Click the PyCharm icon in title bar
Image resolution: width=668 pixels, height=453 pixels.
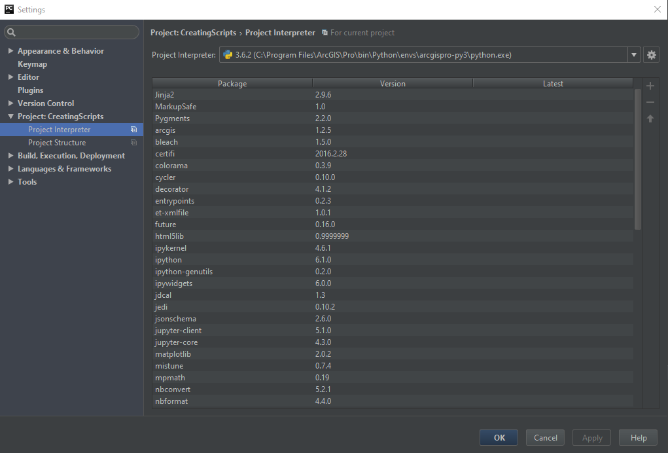coord(9,9)
